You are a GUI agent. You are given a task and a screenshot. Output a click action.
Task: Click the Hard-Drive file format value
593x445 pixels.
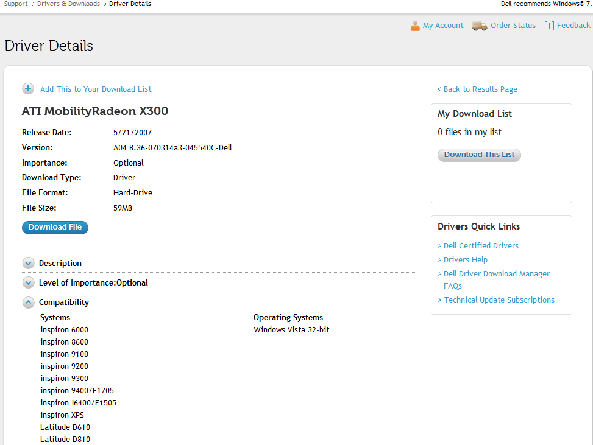[x=133, y=192]
